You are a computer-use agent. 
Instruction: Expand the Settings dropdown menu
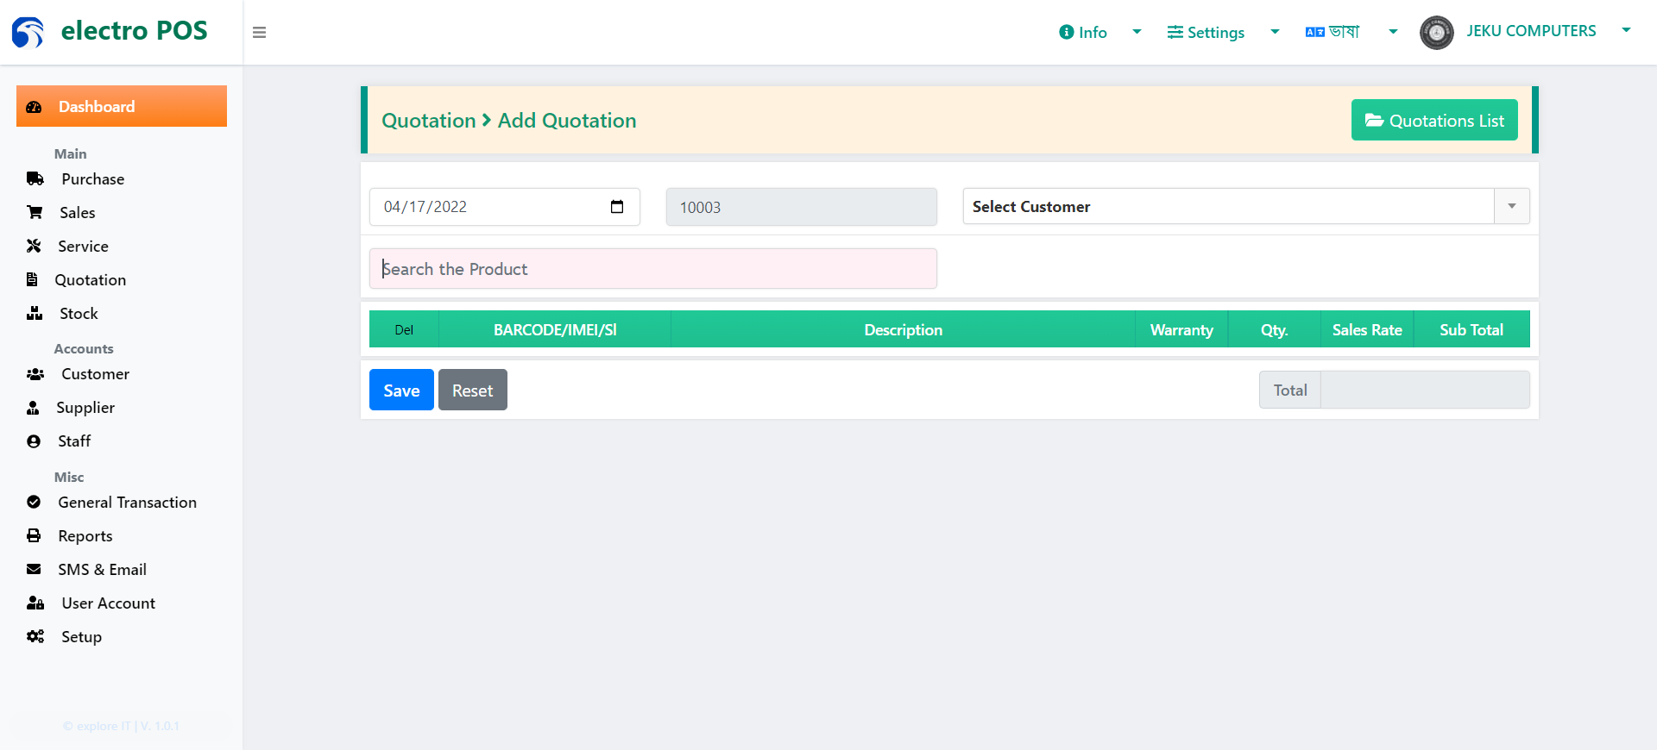[x=1223, y=33]
